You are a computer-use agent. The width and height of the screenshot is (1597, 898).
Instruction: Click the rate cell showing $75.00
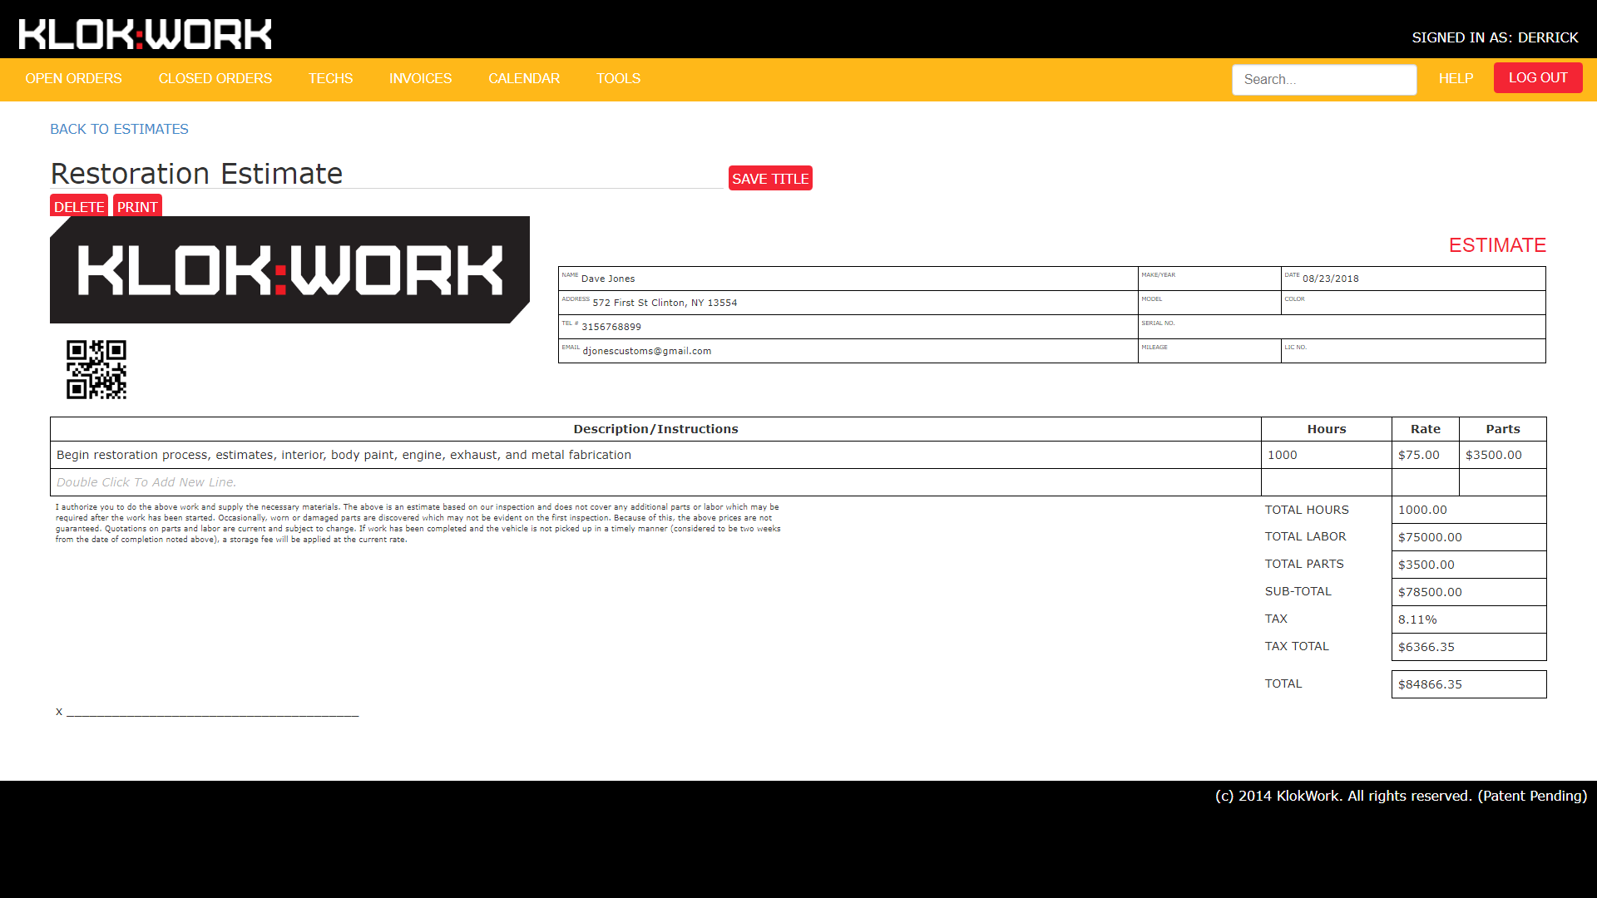[1426, 455]
